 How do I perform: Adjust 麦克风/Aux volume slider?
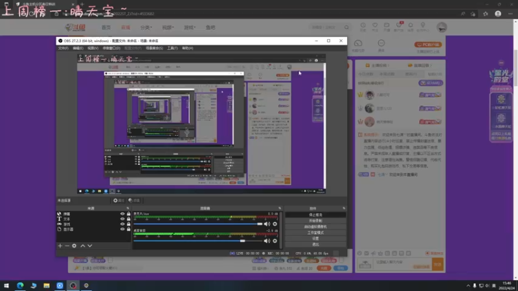[x=198, y=224]
